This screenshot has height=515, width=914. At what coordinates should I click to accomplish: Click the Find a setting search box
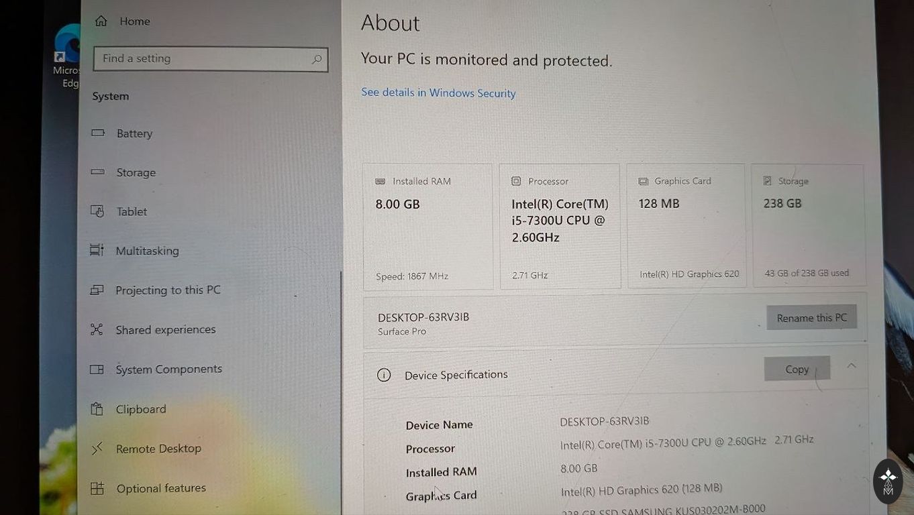pos(211,59)
